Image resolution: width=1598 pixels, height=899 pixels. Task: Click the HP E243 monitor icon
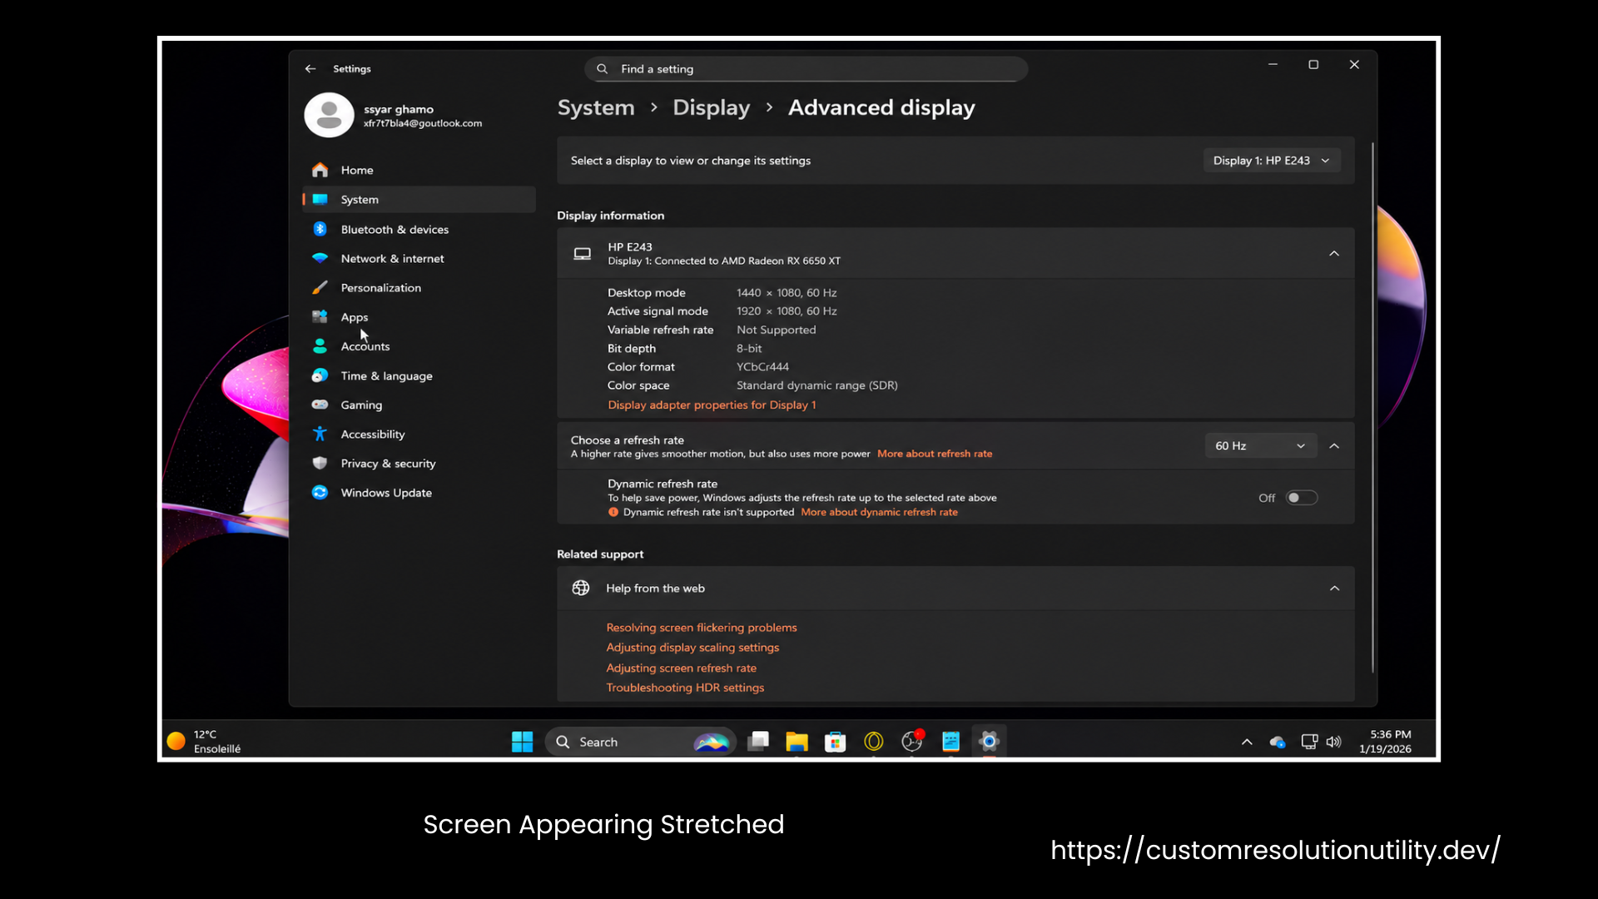coord(583,254)
